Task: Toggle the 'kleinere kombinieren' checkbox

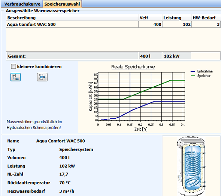Action: click(x=13, y=66)
